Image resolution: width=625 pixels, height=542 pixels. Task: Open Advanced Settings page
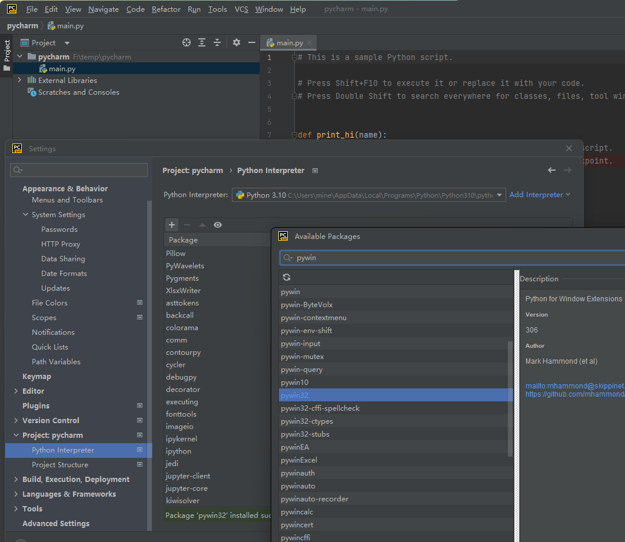coord(56,523)
